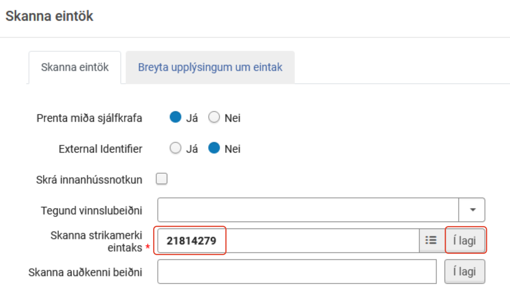510x297 pixels.
Task: Click the Skrá innanhússnotkun label text
Action: pos(89,180)
